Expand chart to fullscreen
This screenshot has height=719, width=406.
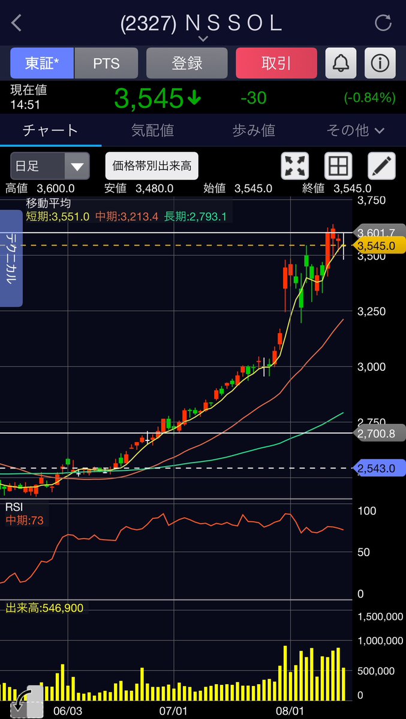(x=295, y=166)
